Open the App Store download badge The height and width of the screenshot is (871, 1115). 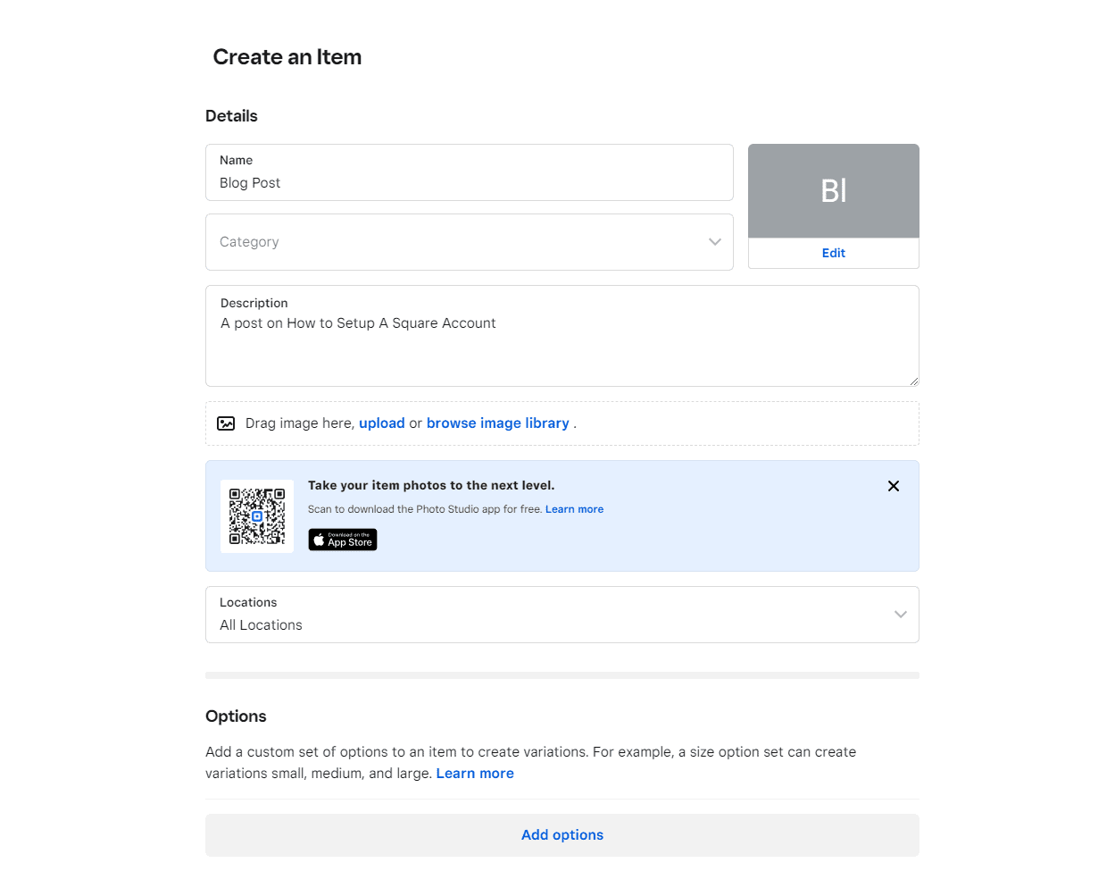[343, 540]
